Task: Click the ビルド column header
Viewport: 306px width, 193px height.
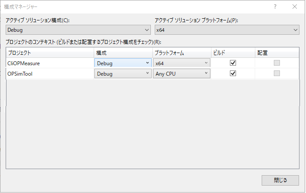Action: [x=233, y=53]
